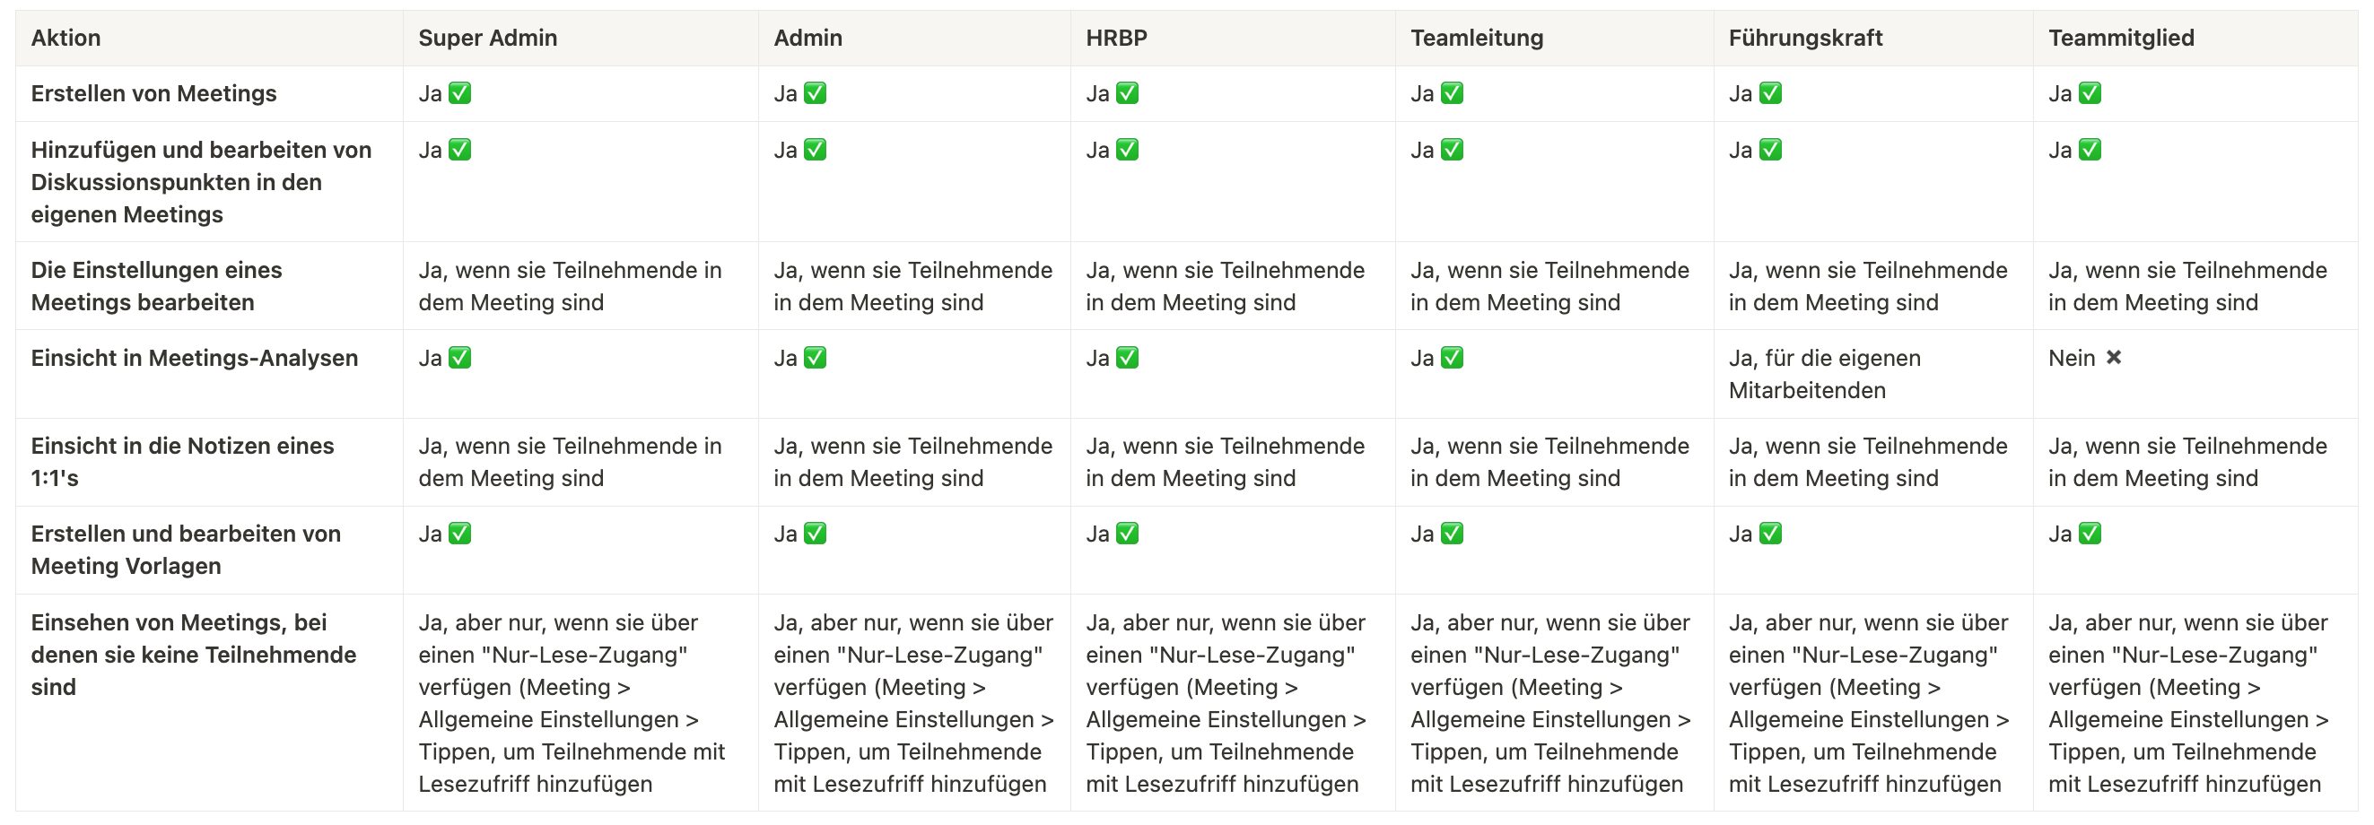Click row label Die Einstellungen eines Meetings bearbeiten

[157, 286]
